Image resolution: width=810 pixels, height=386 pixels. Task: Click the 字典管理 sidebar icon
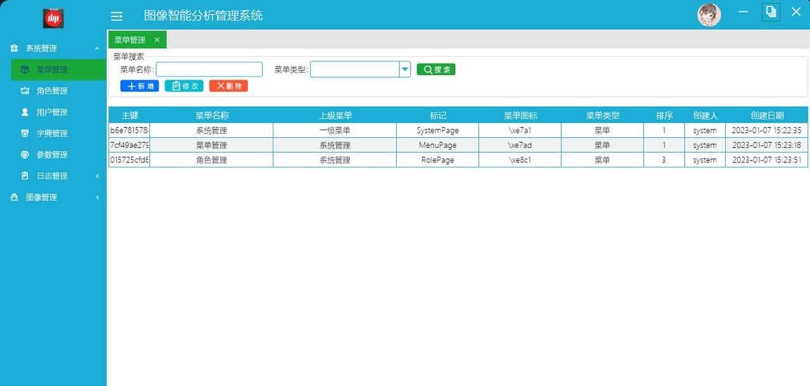[25, 133]
